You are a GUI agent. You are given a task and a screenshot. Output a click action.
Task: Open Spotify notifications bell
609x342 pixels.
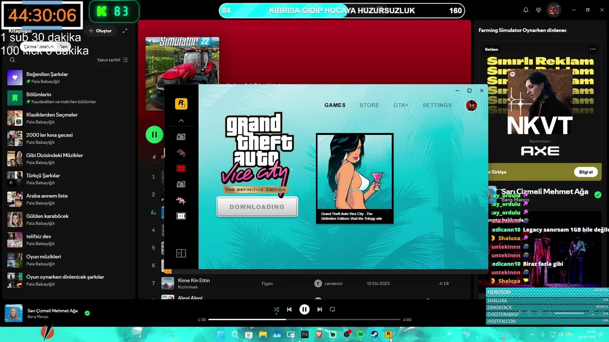pos(526,10)
